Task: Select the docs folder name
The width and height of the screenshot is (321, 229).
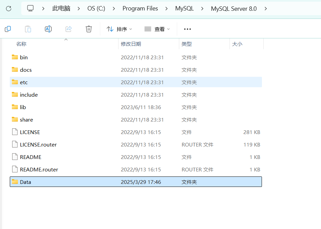Action: coord(26,70)
